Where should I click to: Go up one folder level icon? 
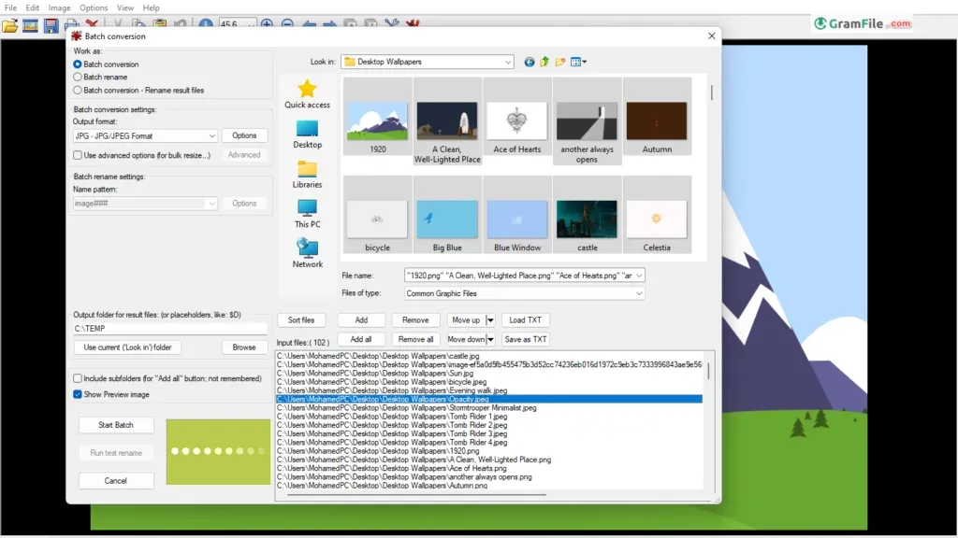[544, 62]
